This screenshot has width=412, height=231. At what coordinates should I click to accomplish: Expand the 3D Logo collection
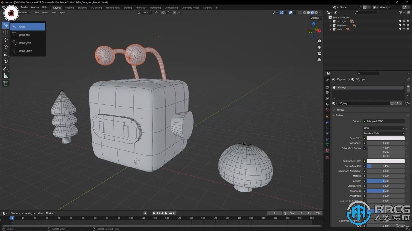pyautogui.click(x=330, y=21)
